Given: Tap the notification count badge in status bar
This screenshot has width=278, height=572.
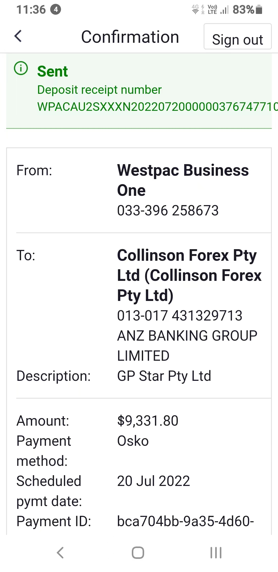Looking at the screenshot, I should point(56,10).
